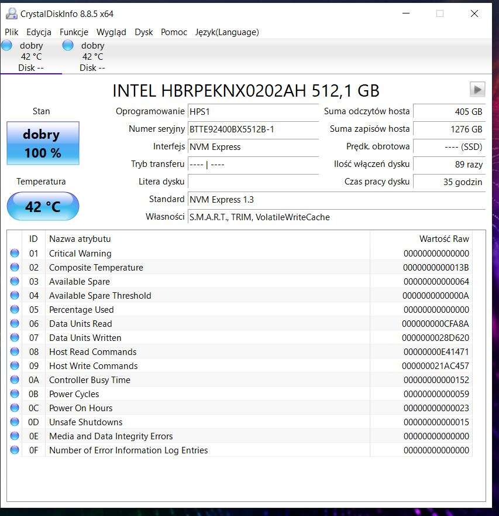Open the Plik menu

12,32
